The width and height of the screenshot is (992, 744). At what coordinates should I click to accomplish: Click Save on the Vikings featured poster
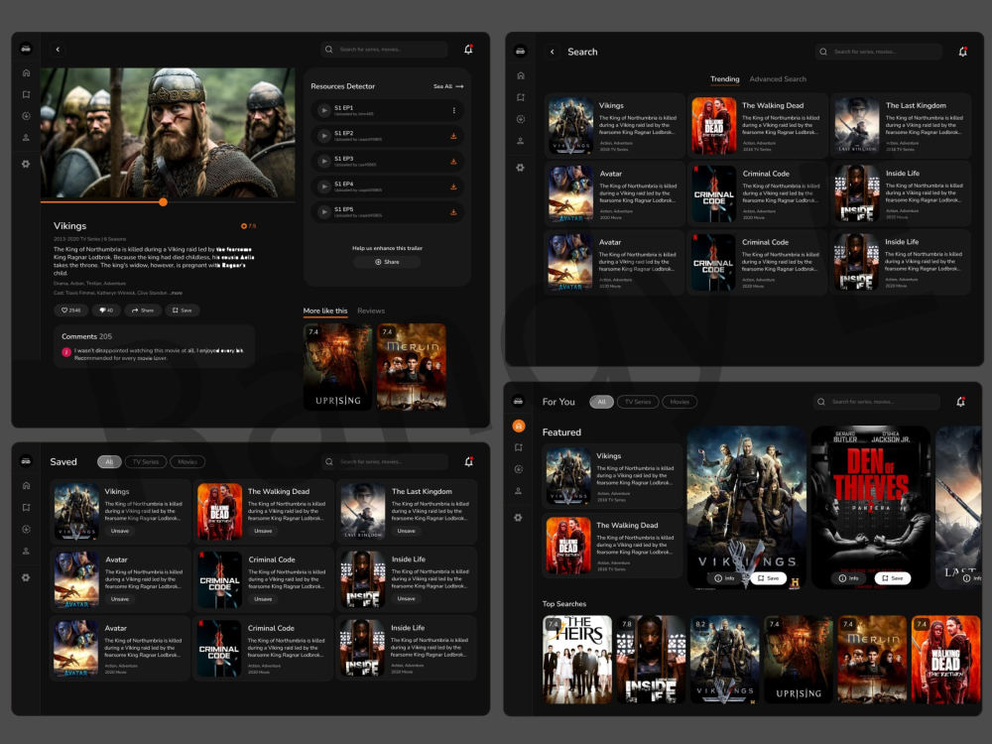768,578
